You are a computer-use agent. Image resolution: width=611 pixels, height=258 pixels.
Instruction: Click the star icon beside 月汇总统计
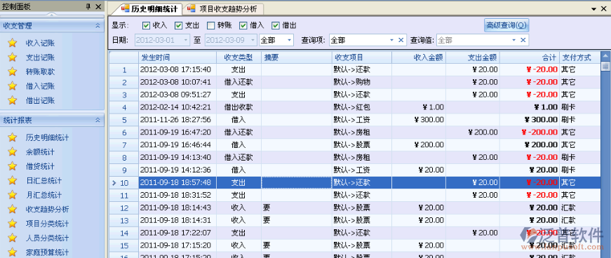click(13, 195)
